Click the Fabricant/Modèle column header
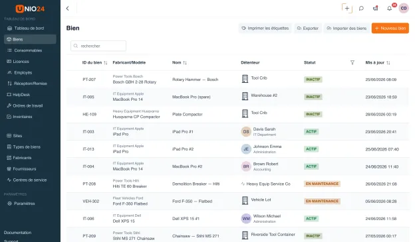Screen dimensions: 415x242 (x=129, y=62)
